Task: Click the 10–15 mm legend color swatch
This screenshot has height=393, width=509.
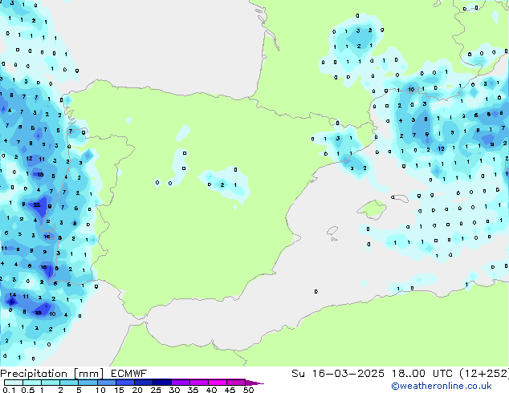Action: click(x=106, y=383)
